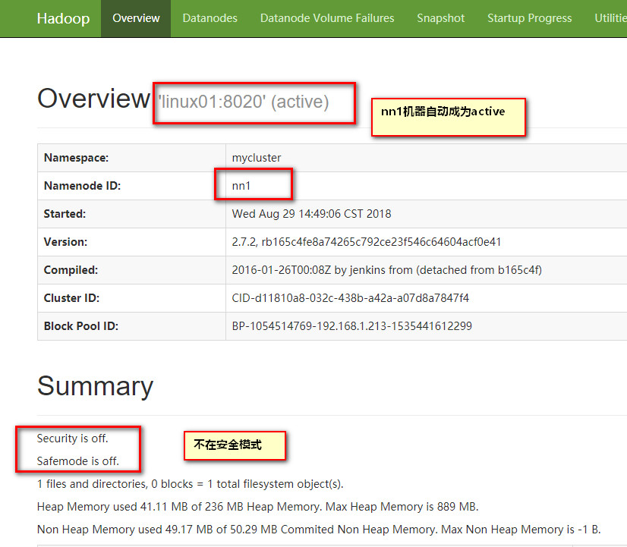Select the 2.7.2 version hash value

coord(367,242)
